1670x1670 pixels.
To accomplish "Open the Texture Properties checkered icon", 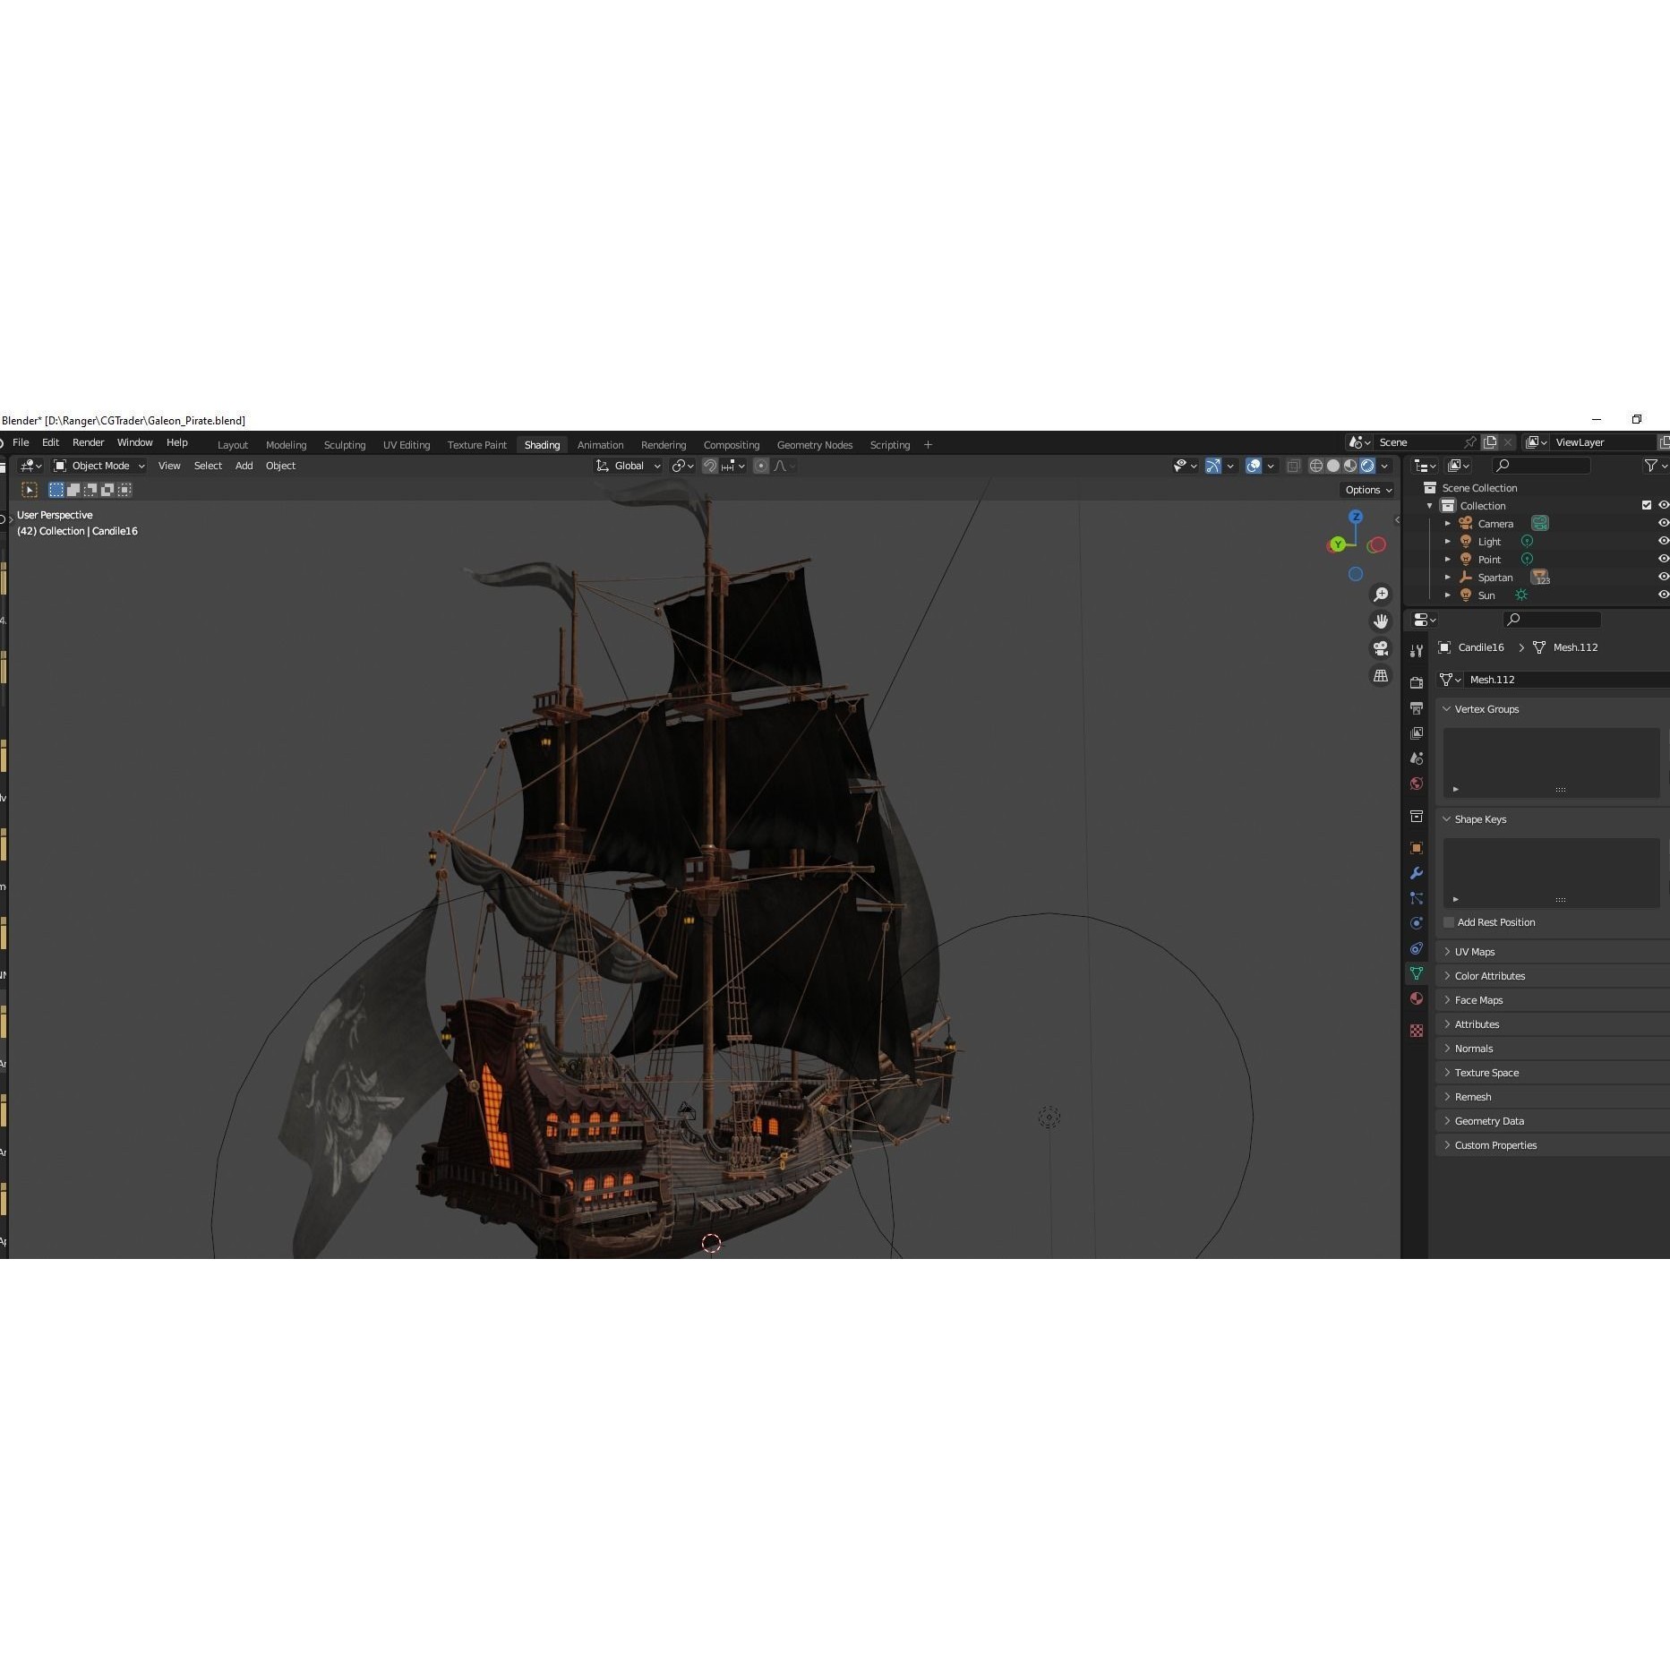I will (x=1417, y=1031).
